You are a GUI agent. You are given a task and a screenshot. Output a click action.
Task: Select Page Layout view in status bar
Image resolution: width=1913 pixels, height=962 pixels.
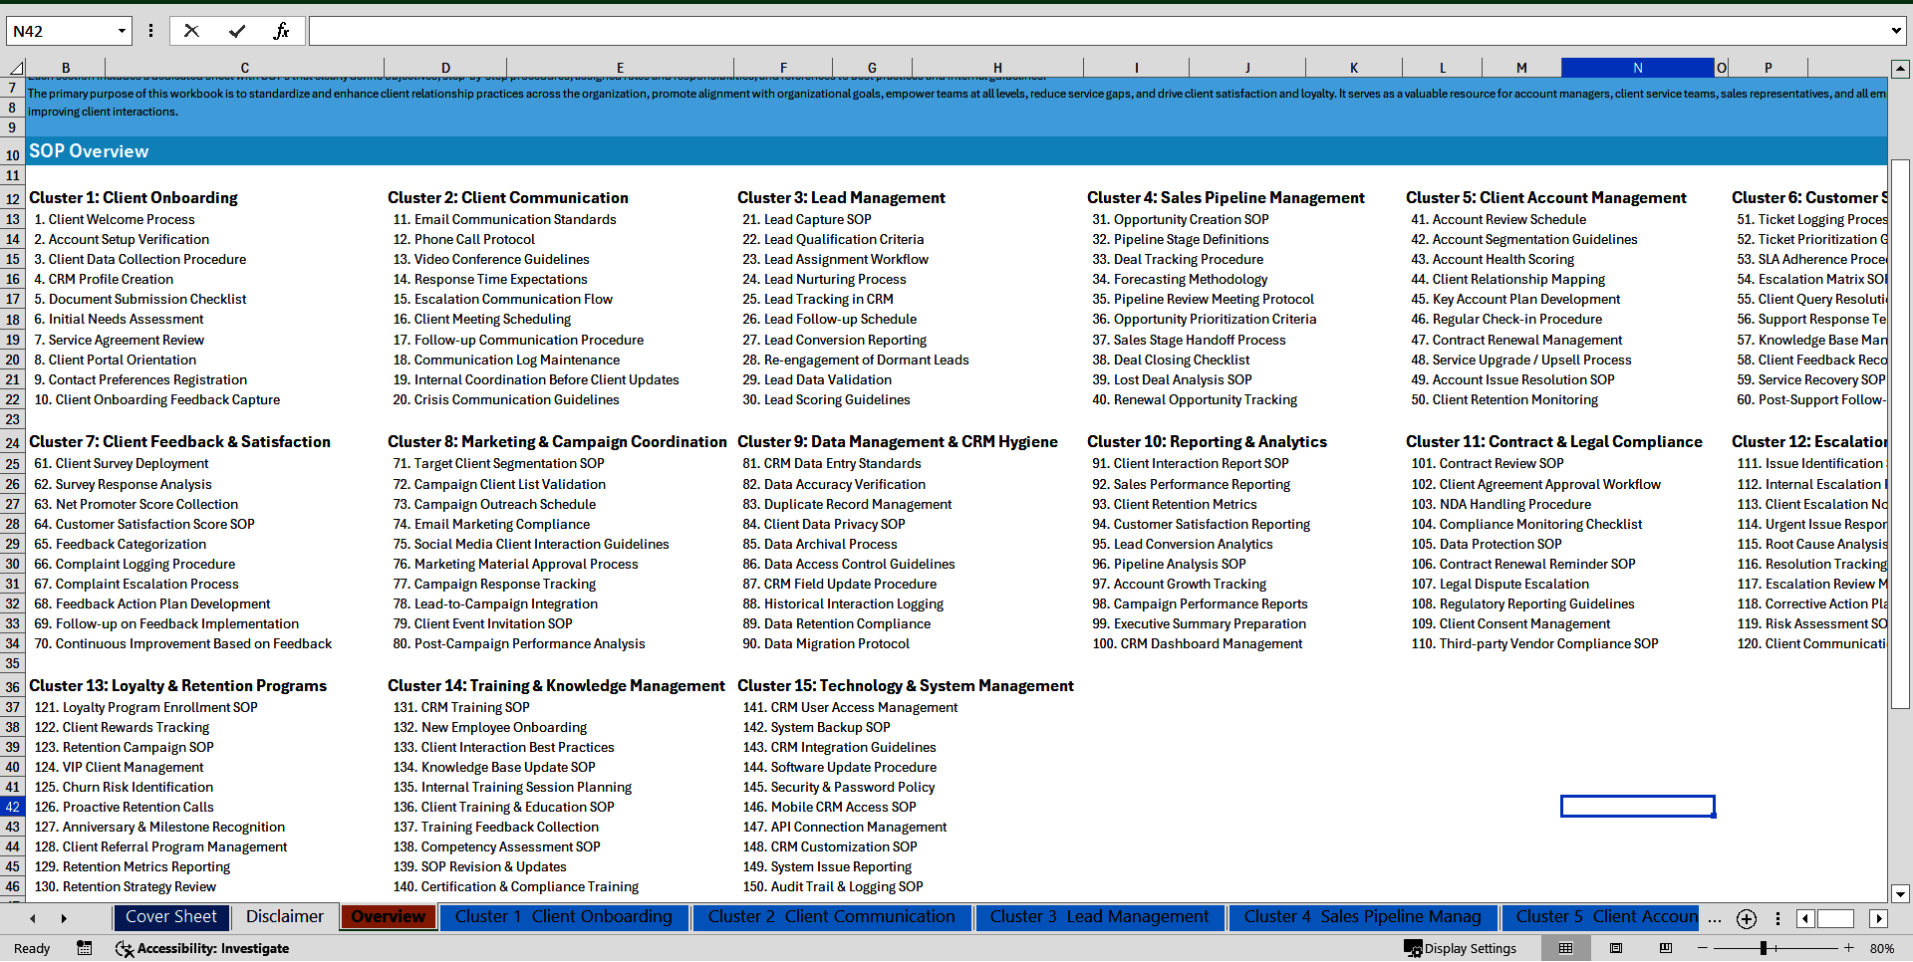(1616, 948)
